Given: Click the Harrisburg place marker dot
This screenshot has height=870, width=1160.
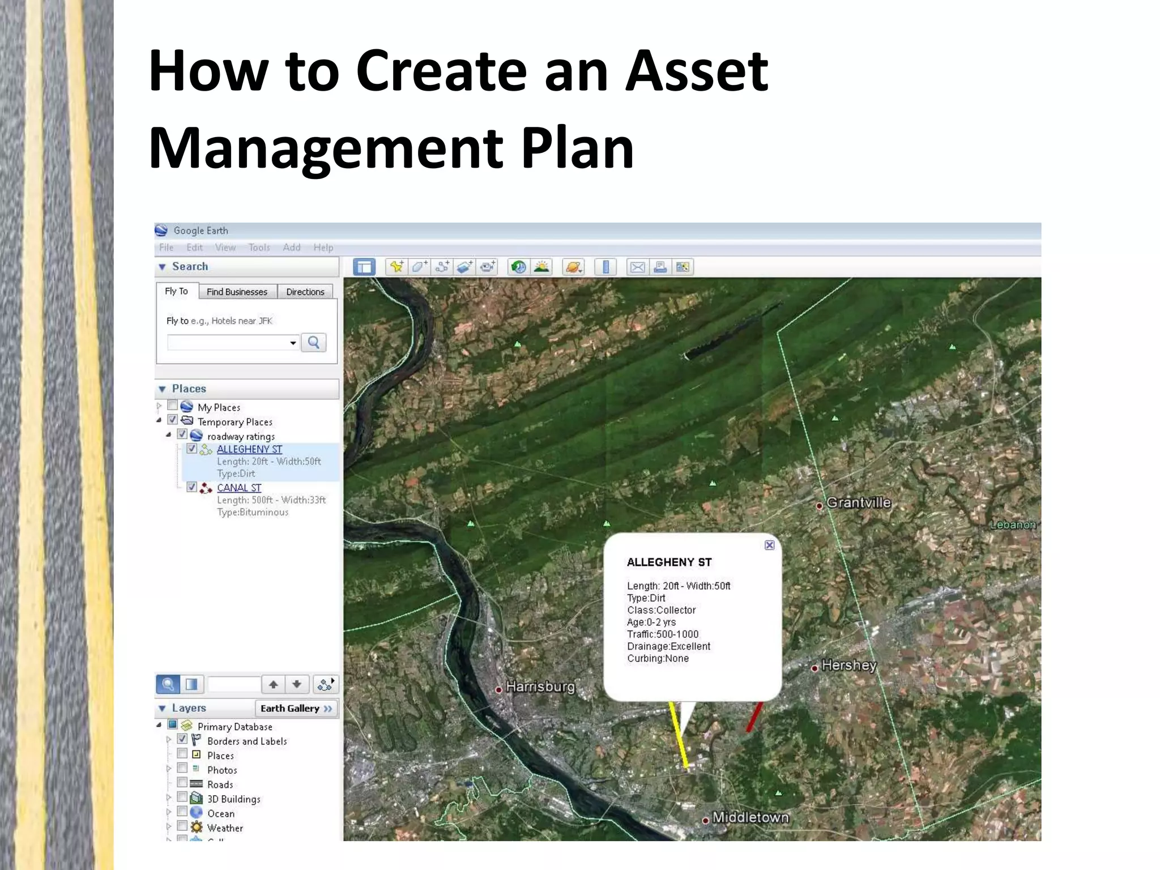Looking at the screenshot, I should coord(498,689).
